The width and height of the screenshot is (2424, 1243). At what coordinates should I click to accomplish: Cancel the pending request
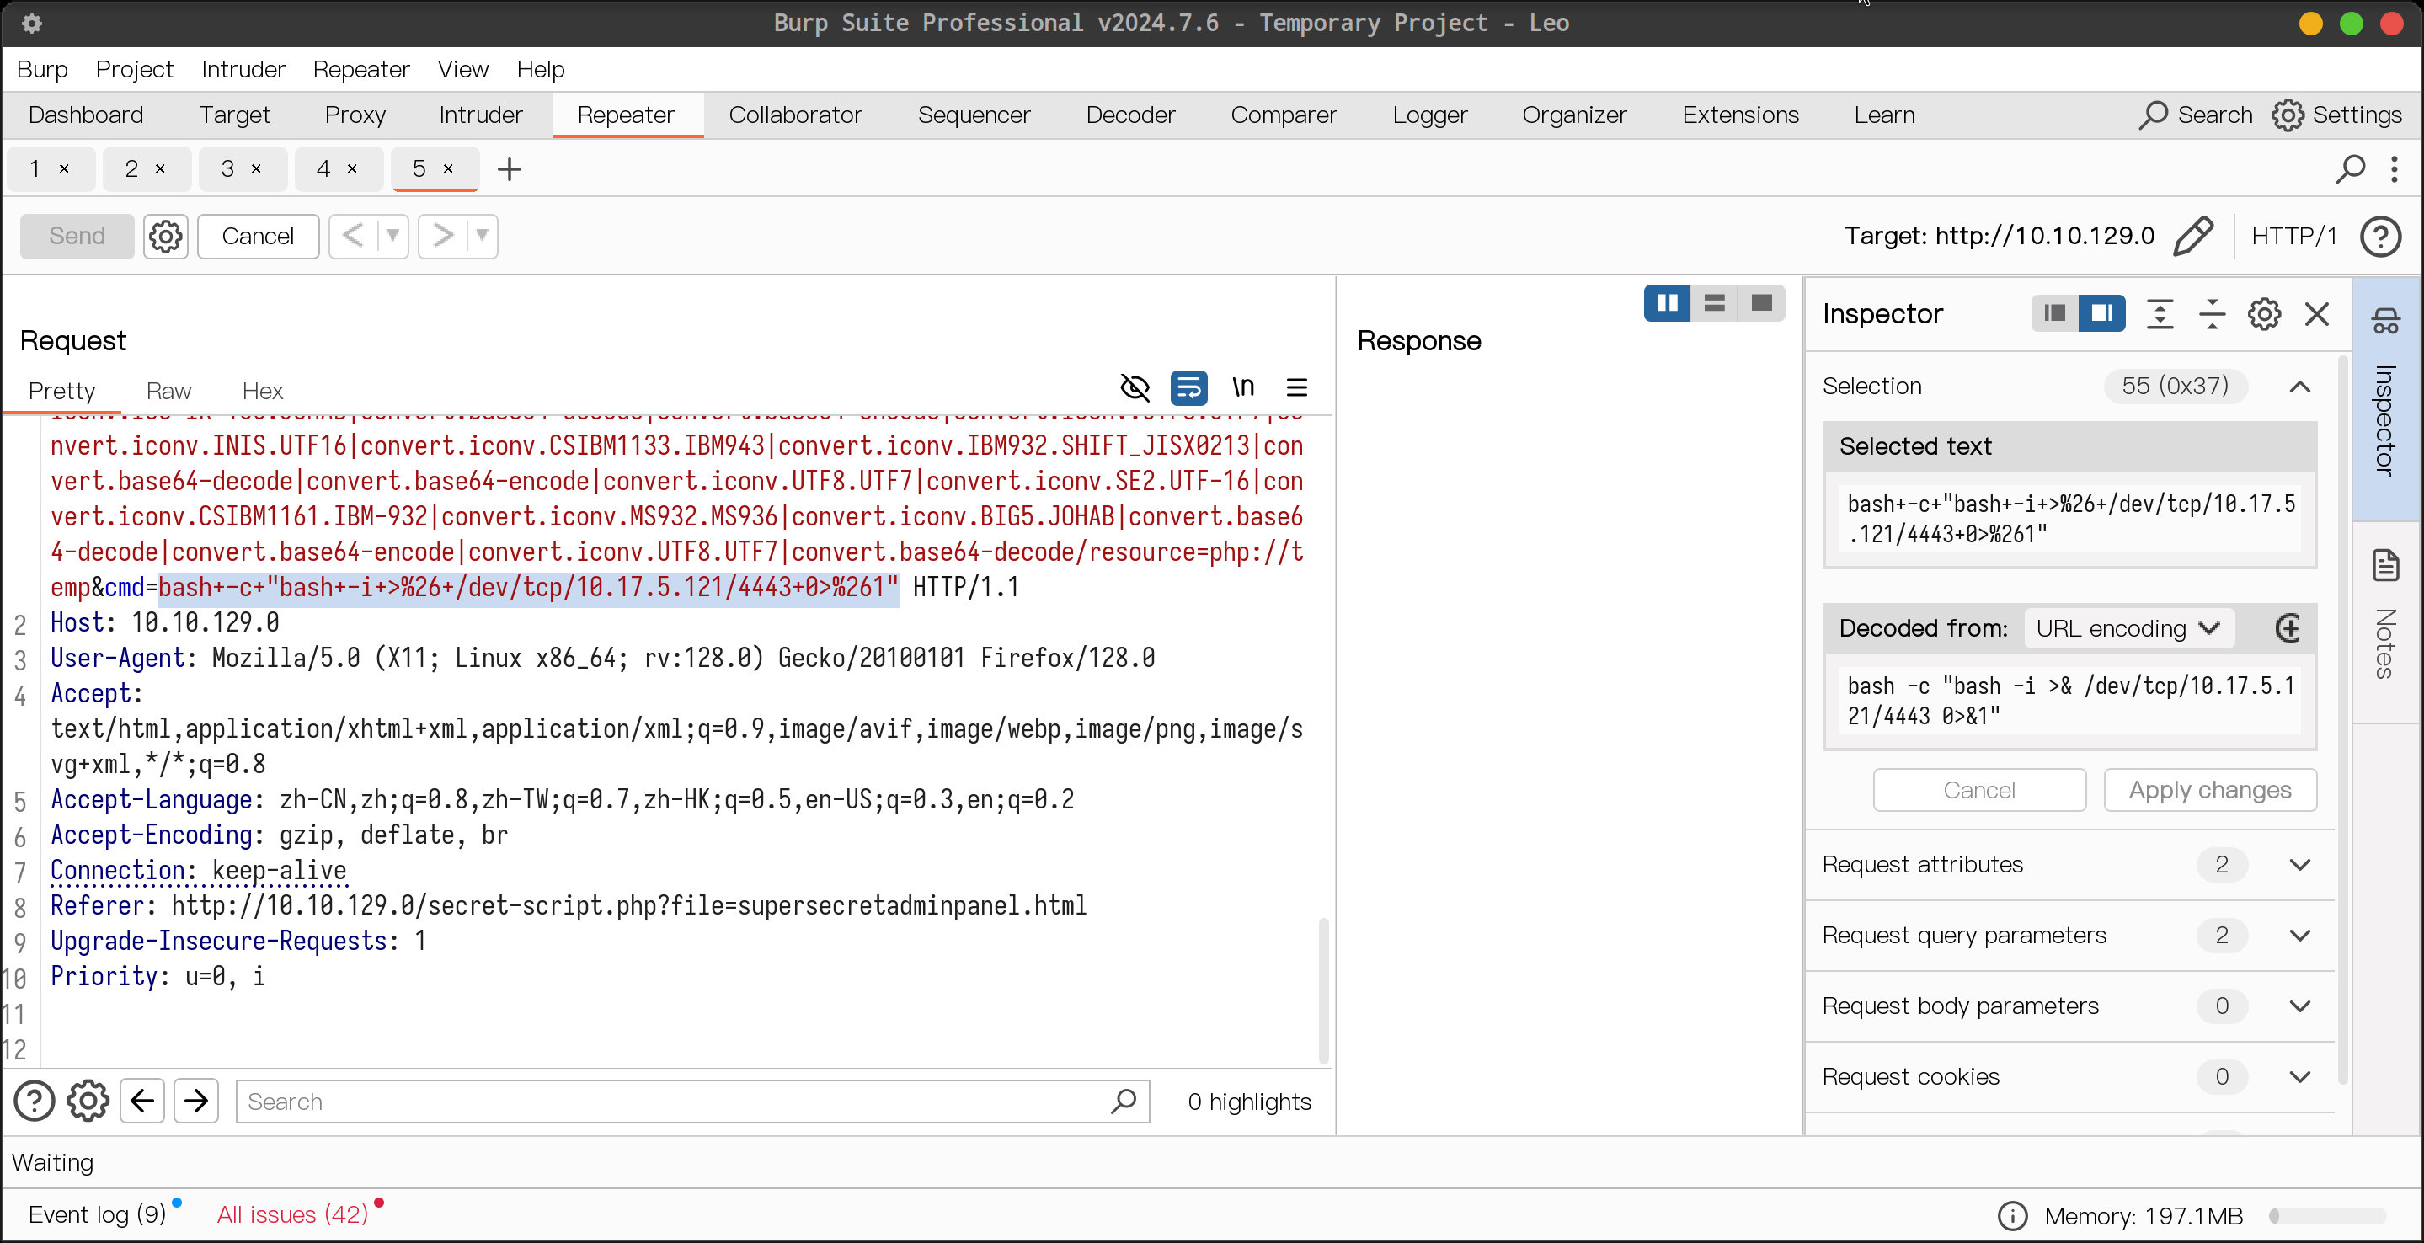[258, 236]
